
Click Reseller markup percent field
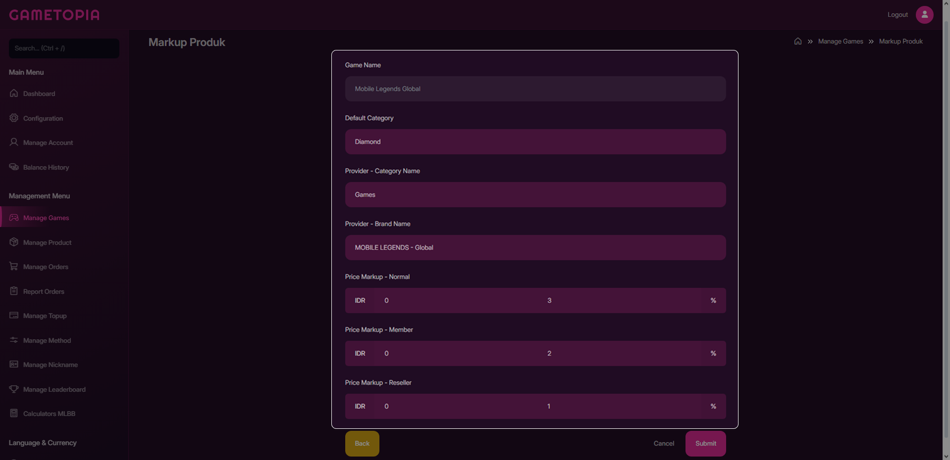(x=619, y=407)
